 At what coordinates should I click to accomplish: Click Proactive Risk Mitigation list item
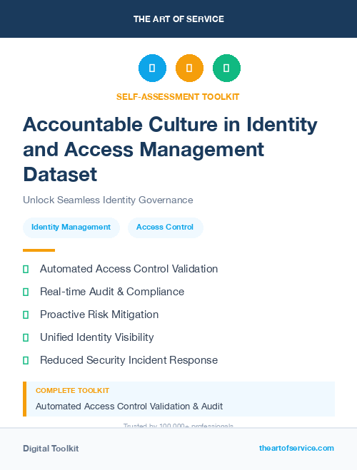[99, 315]
